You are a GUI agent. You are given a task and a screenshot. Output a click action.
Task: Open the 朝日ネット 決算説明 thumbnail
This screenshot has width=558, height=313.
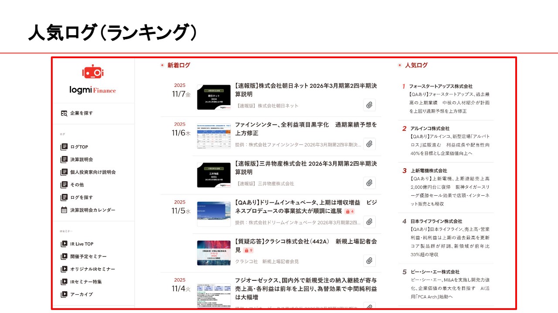tap(214, 97)
